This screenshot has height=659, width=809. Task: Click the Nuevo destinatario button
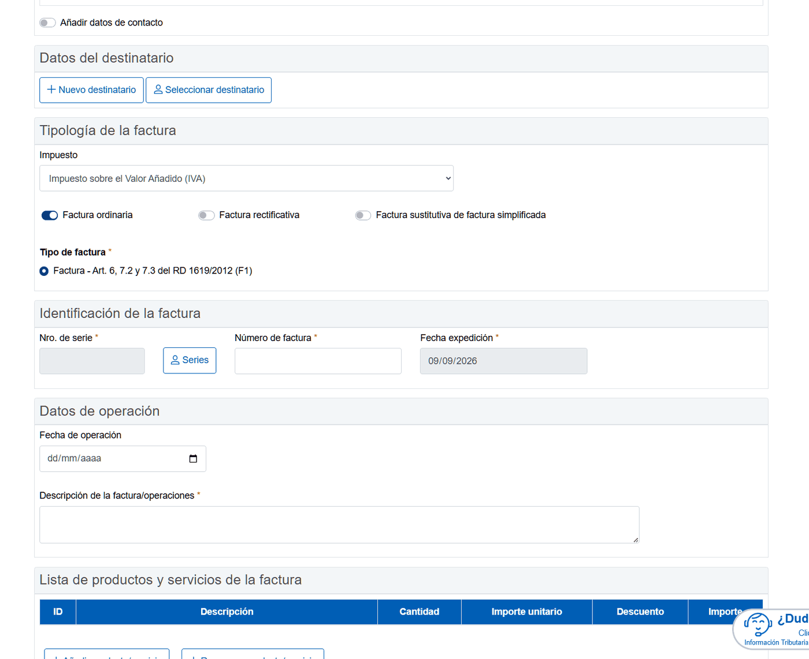[x=91, y=90]
